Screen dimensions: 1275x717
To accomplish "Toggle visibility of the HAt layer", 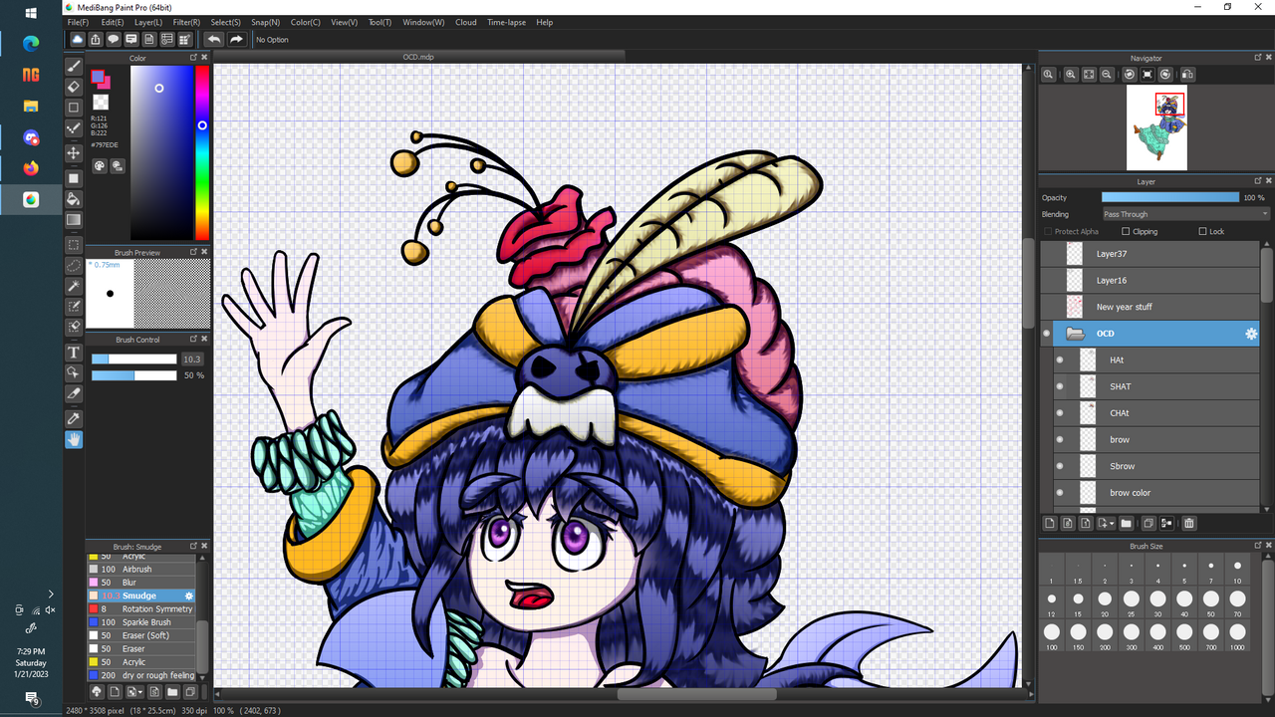I will pos(1060,359).
